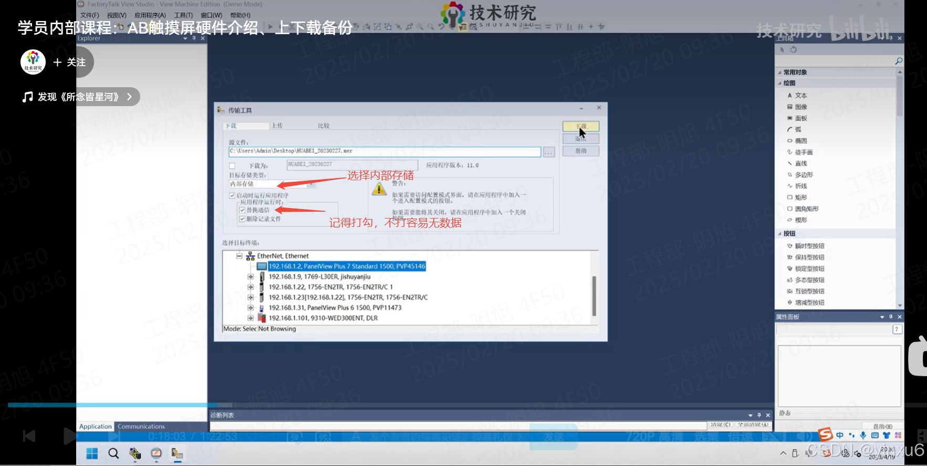The width and height of the screenshot is (927, 466).
Task: Expand the 192.168.1.23 1756-EN2TR node
Action: pos(251,298)
